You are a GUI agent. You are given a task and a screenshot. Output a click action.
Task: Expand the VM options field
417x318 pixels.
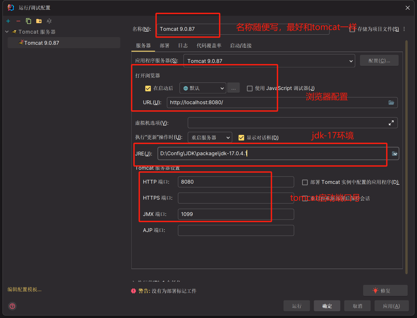pos(391,123)
